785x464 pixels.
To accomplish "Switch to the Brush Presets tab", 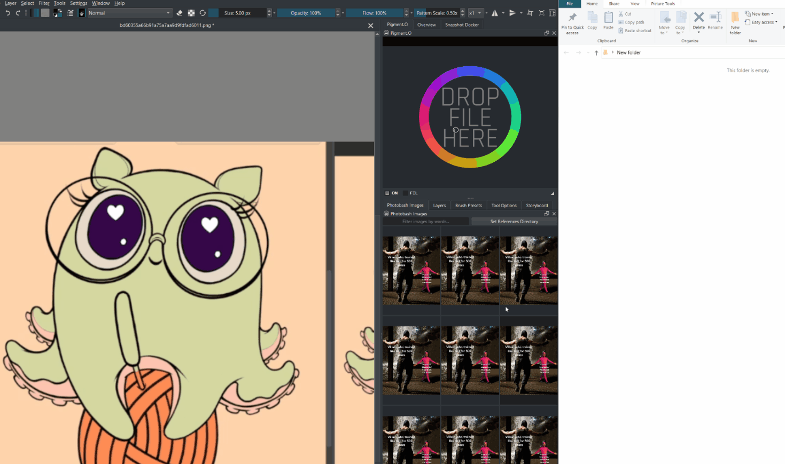I will point(468,205).
